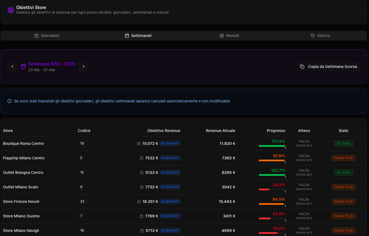The image size is (369, 236).
Task: Click the purple target icon beside Obiettivi Store
Action: (x=11, y=10)
